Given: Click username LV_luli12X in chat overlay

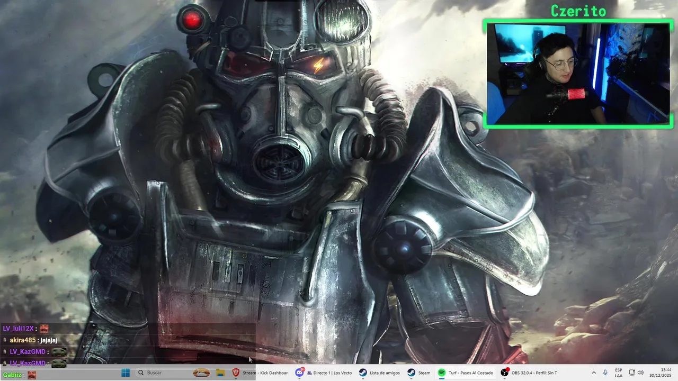Looking at the screenshot, I should point(18,329).
